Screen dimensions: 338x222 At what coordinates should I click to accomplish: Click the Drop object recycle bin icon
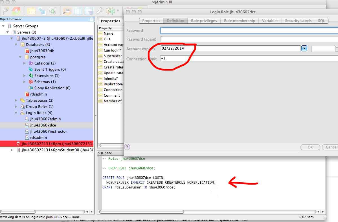pos(53,11)
